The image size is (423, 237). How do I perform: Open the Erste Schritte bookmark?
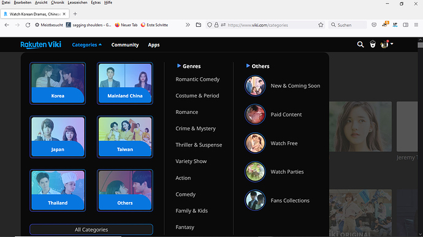pyautogui.click(x=154, y=25)
